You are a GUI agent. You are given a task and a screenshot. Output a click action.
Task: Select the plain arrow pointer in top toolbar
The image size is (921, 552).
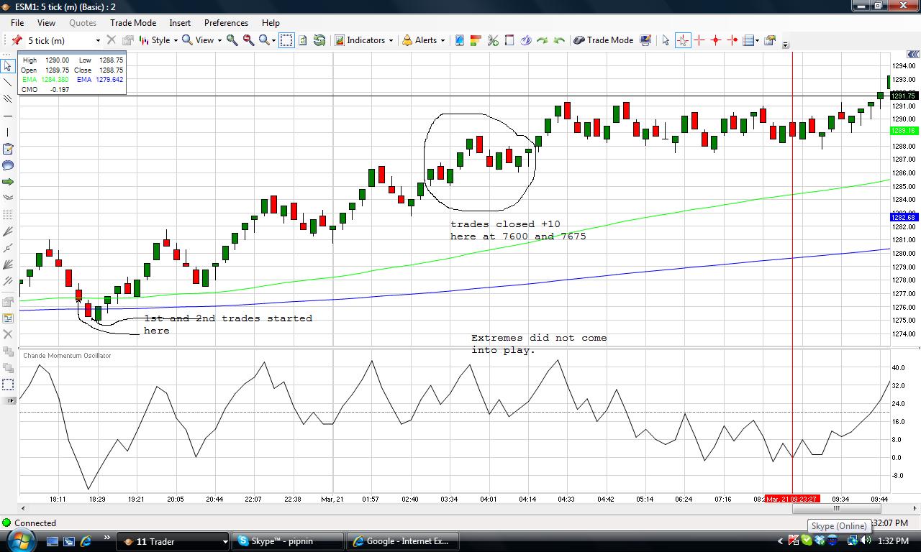666,40
